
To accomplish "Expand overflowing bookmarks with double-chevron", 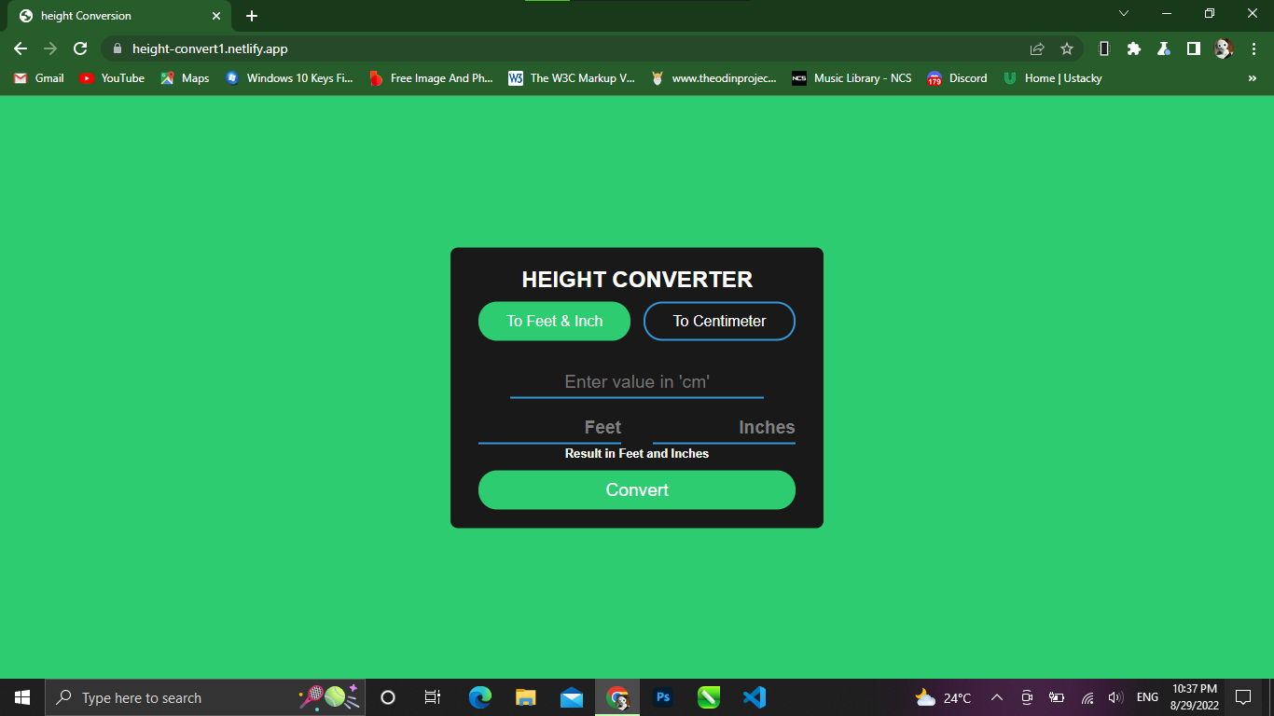I will click(1253, 78).
